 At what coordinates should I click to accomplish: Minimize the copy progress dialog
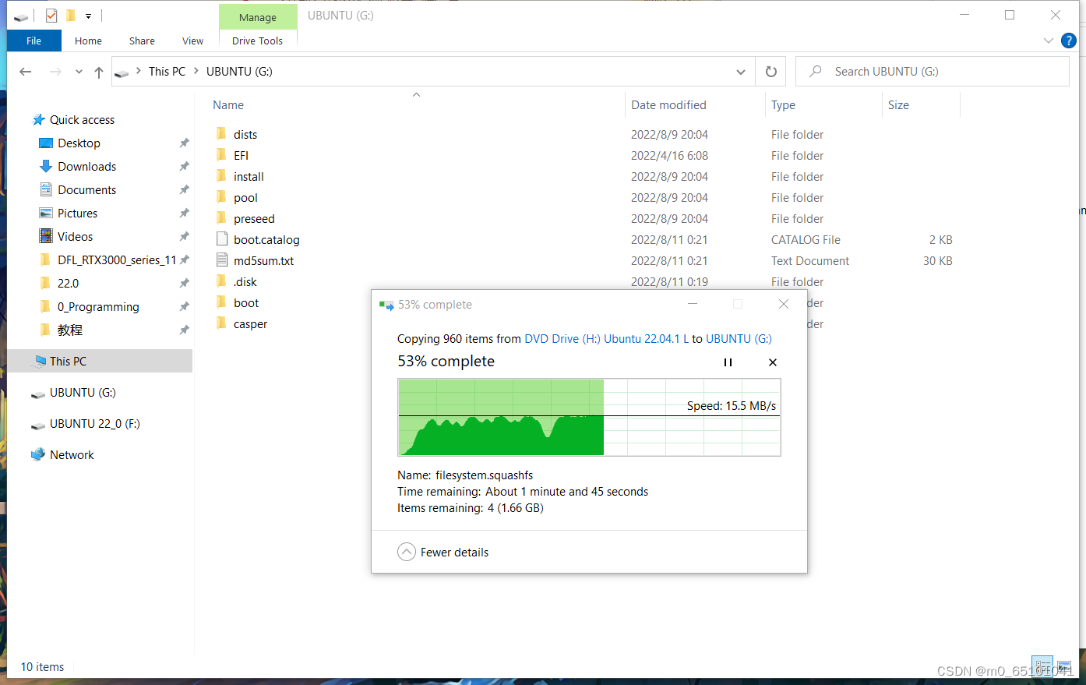(693, 304)
